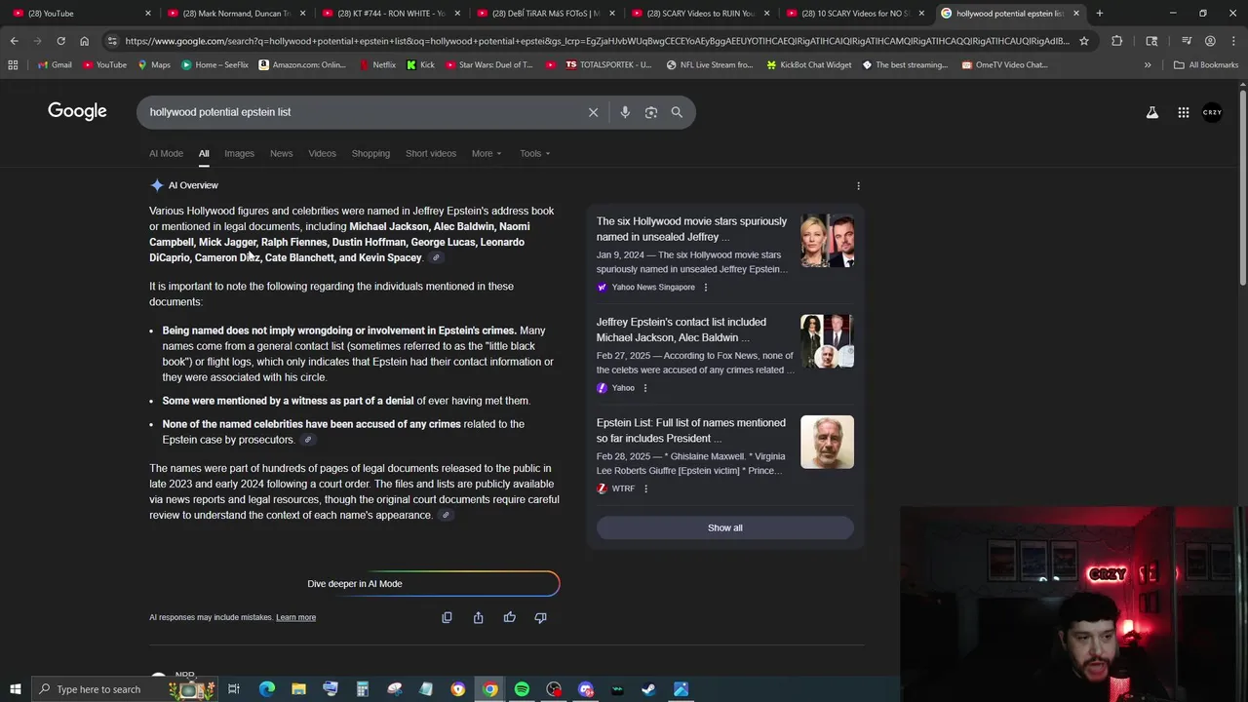This screenshot has height=702, width=1248.
Task: Open Cate Blanchett article thumbnail
Action: (827, 241)
